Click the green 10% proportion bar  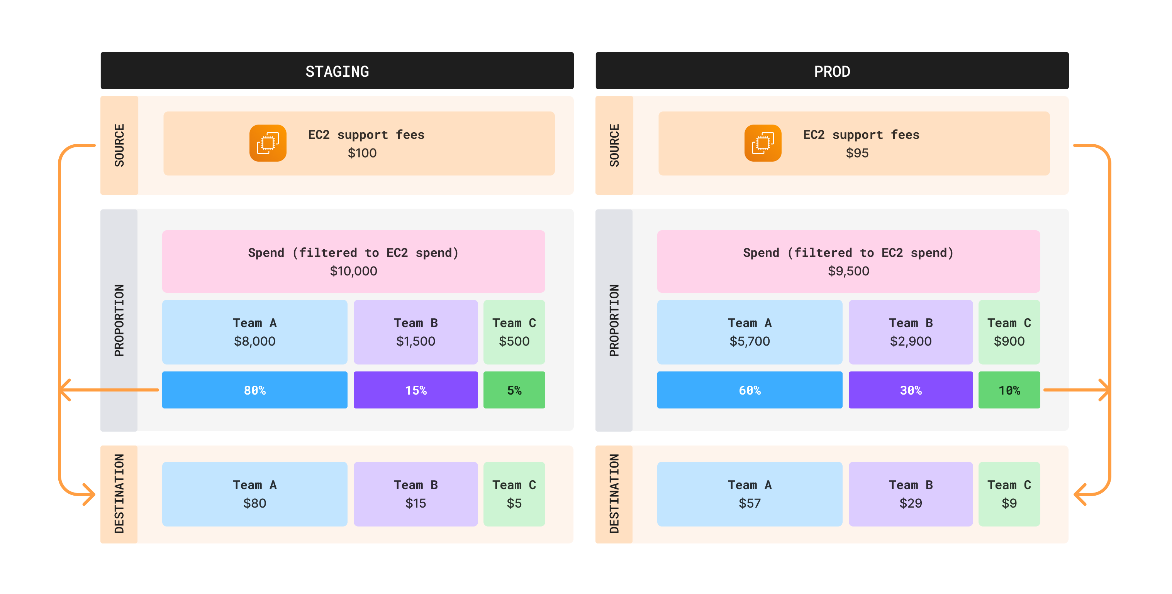1009,390
